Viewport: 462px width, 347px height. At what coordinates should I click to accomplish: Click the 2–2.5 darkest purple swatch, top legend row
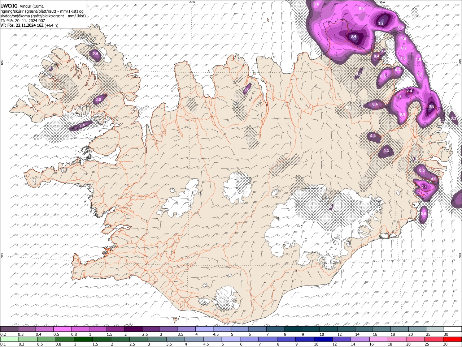[x=133, y=329]
